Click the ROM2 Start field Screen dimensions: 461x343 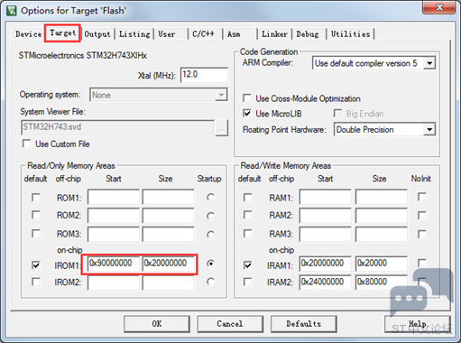[x=114, y=216]
